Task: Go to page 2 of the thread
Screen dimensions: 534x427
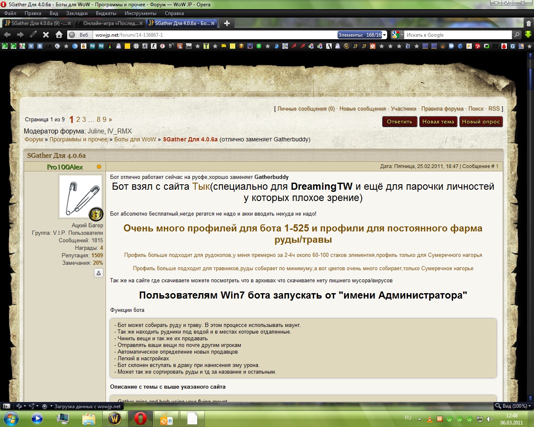Action: point(78,119)
